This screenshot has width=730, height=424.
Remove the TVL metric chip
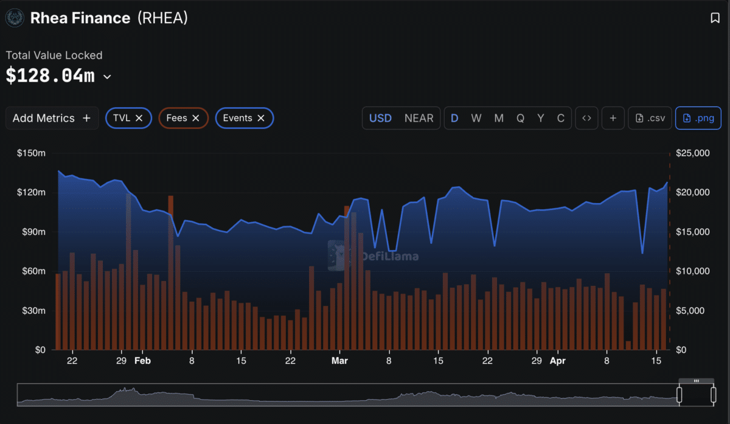139,118
